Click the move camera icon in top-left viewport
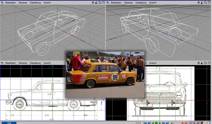Screen dimensions: 212x124 coord(93,2)
